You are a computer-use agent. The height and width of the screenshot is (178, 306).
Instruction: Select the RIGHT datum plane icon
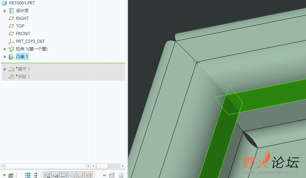click(x=11, y=18)
